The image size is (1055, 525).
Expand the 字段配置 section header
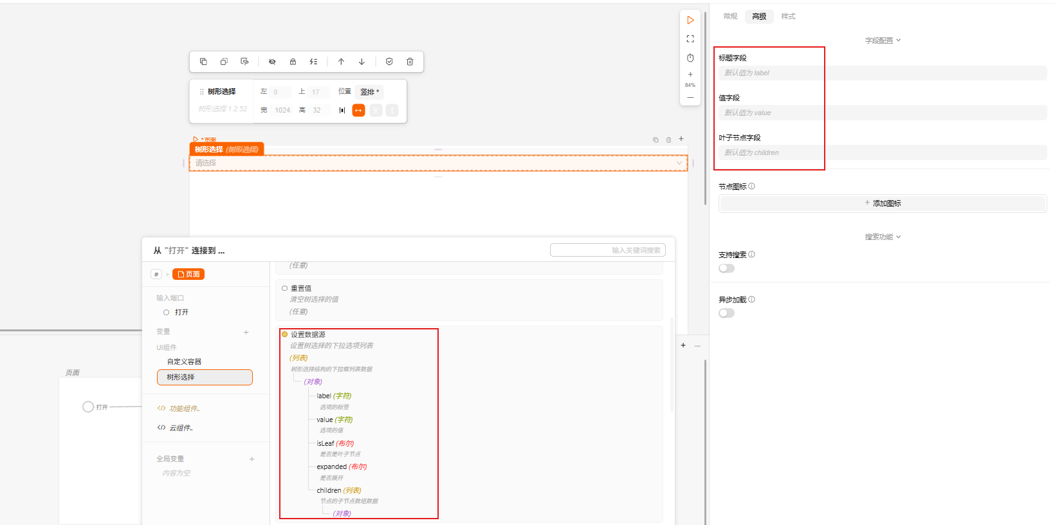(x=883, y=41)
